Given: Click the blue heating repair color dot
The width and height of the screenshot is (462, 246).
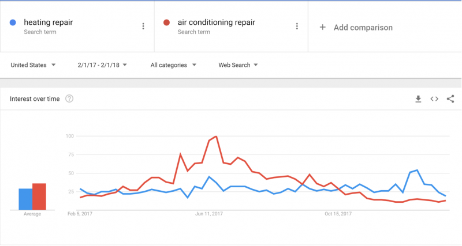Looking at the screenshot, I should pos(13,22).
